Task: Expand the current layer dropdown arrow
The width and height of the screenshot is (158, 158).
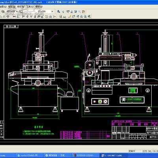Action: tap(17, 11)
